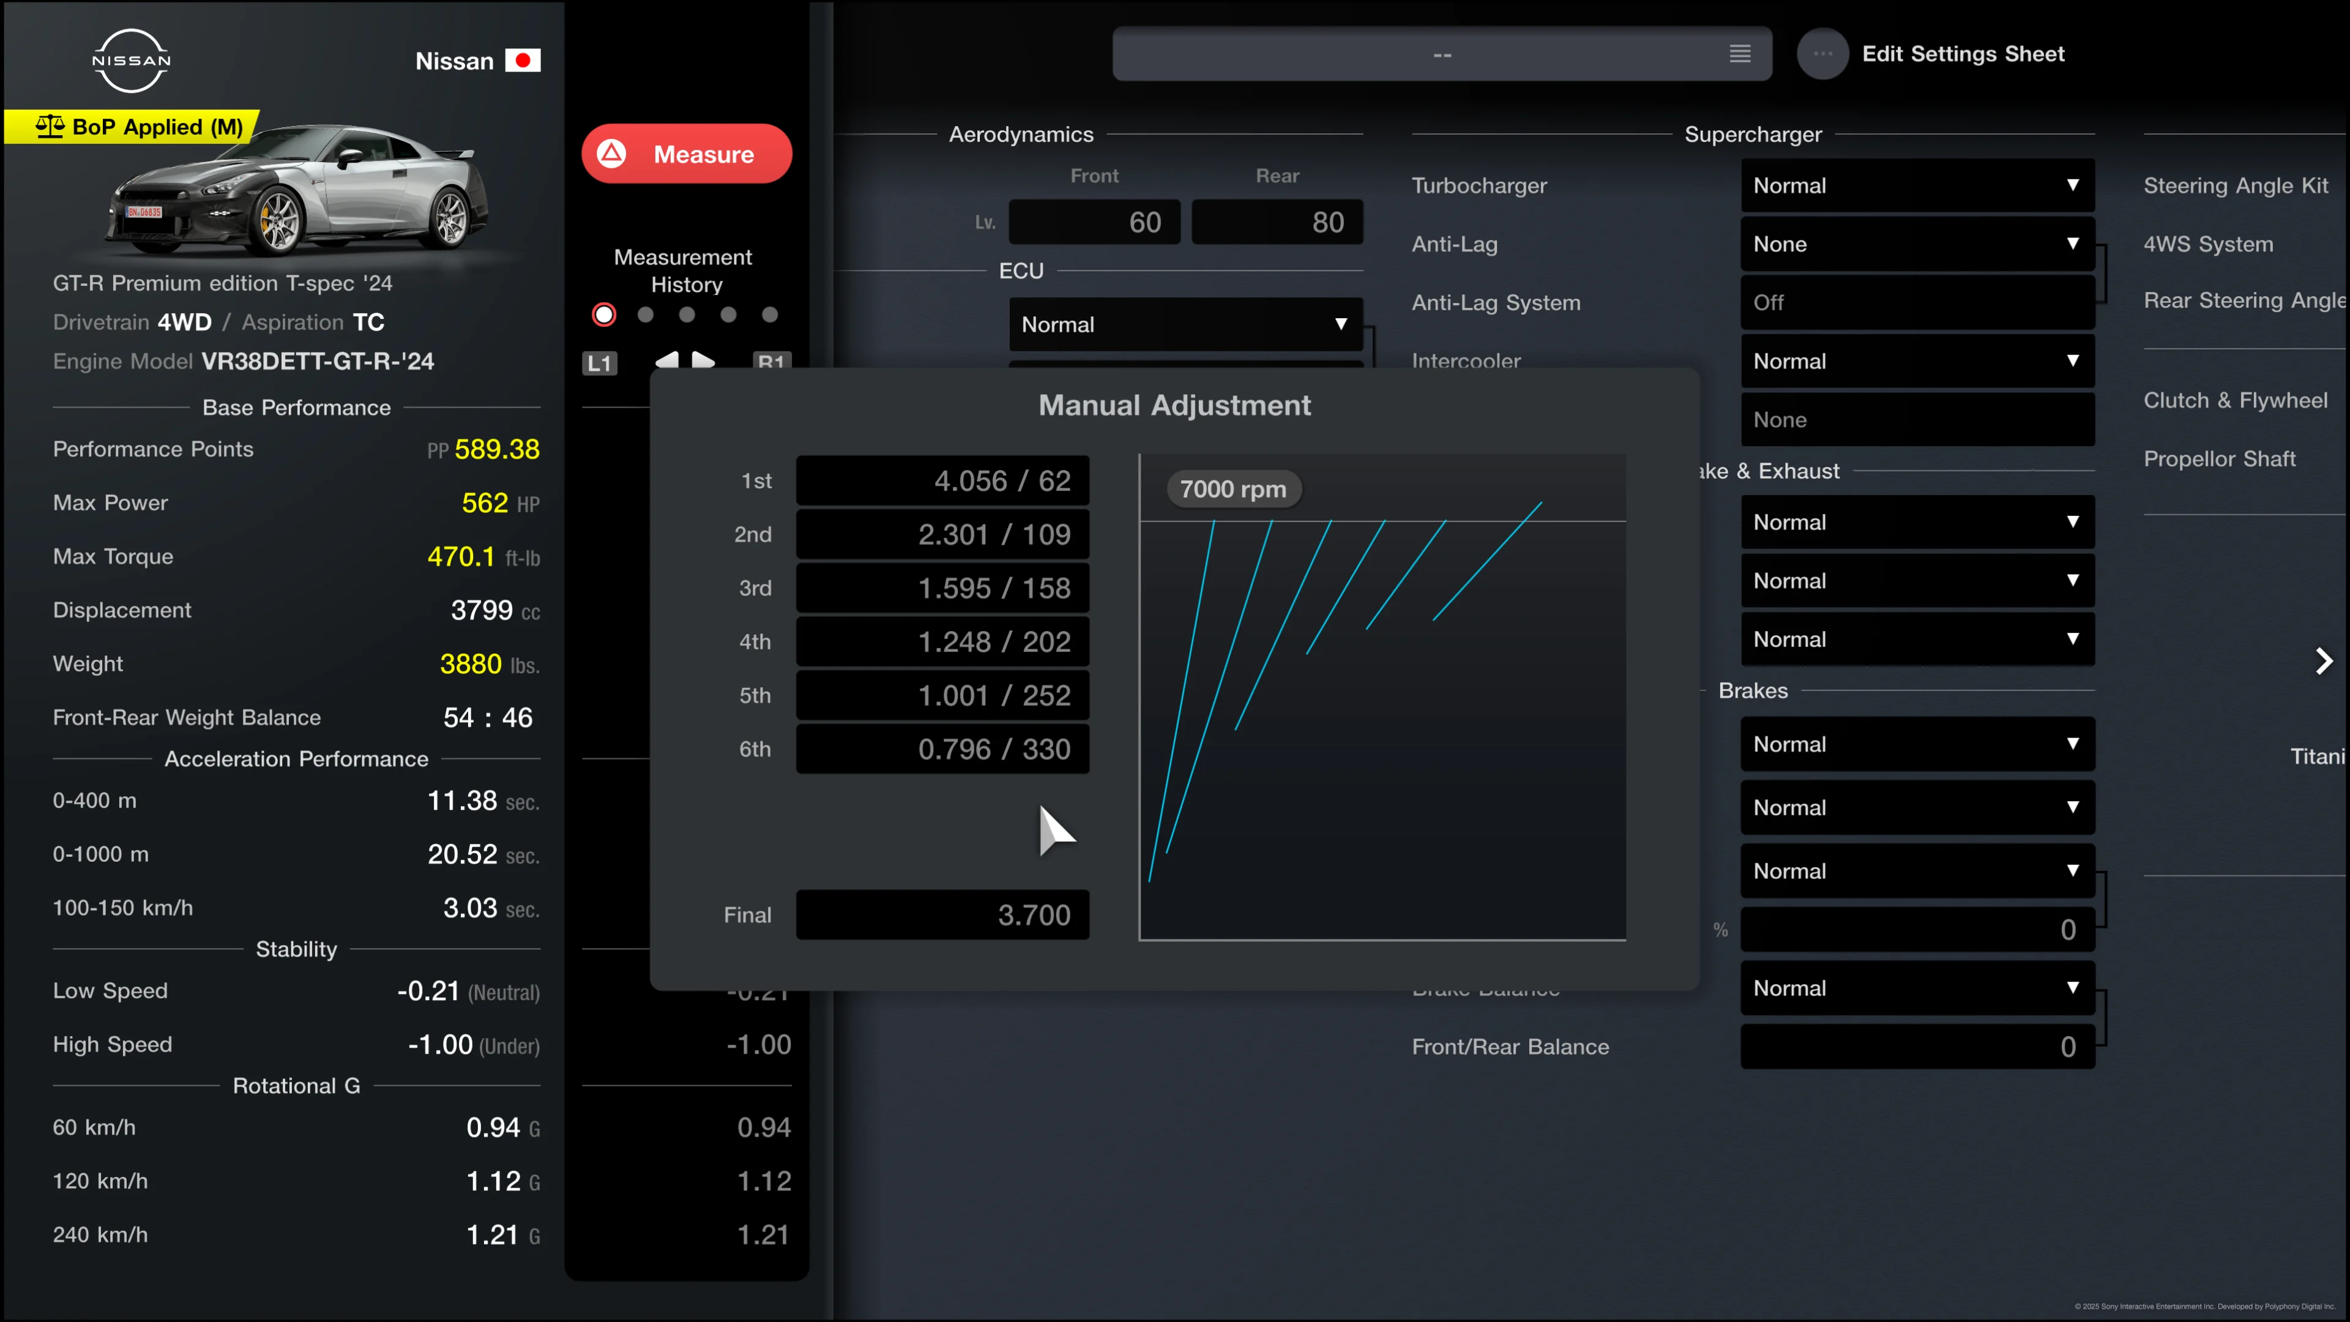Select the third measurement history dot
This screenshot has height=1322, width=2350.
pyautogui.click(x=687, y=315)
